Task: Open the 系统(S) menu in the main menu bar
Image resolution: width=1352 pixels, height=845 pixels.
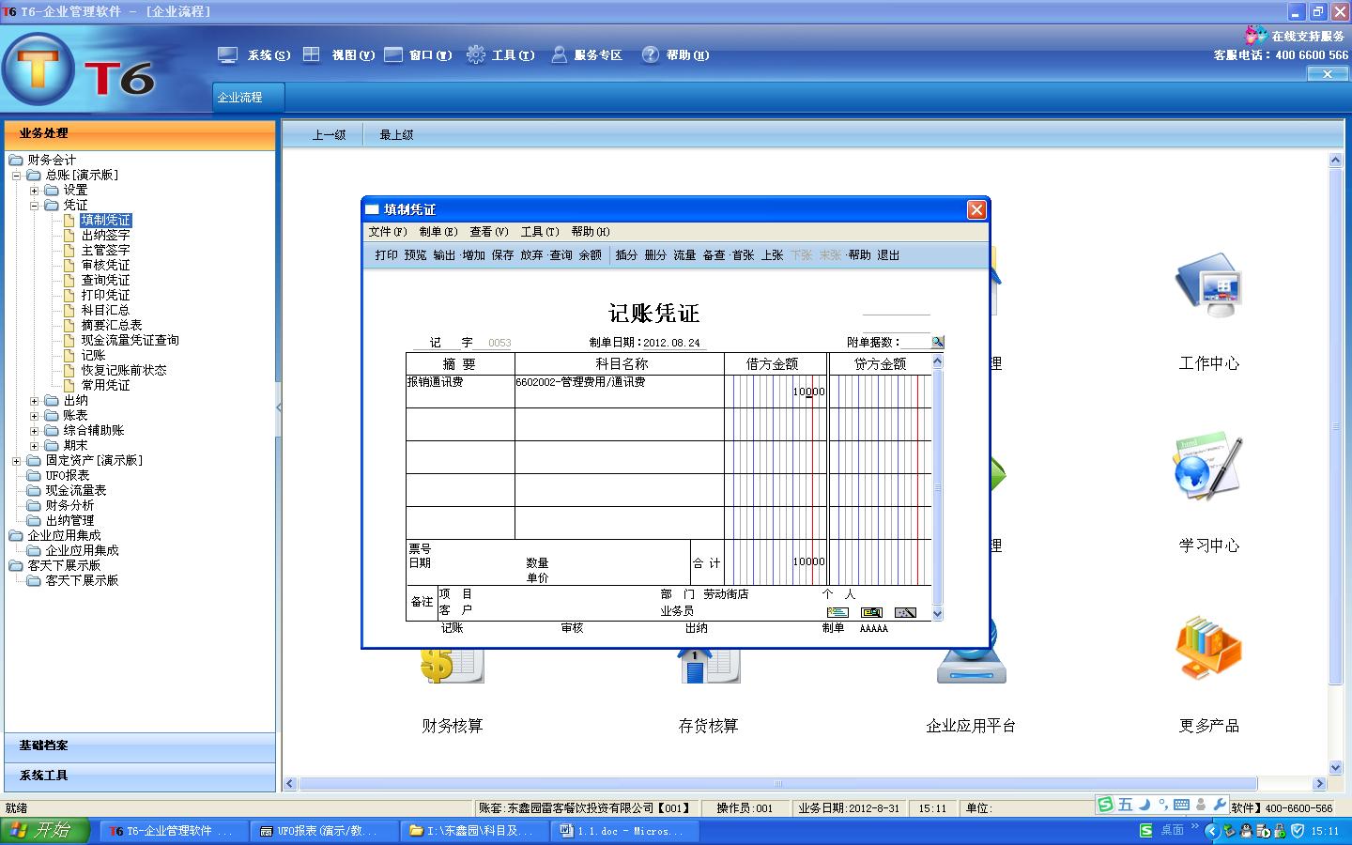Action: [268, 55]
